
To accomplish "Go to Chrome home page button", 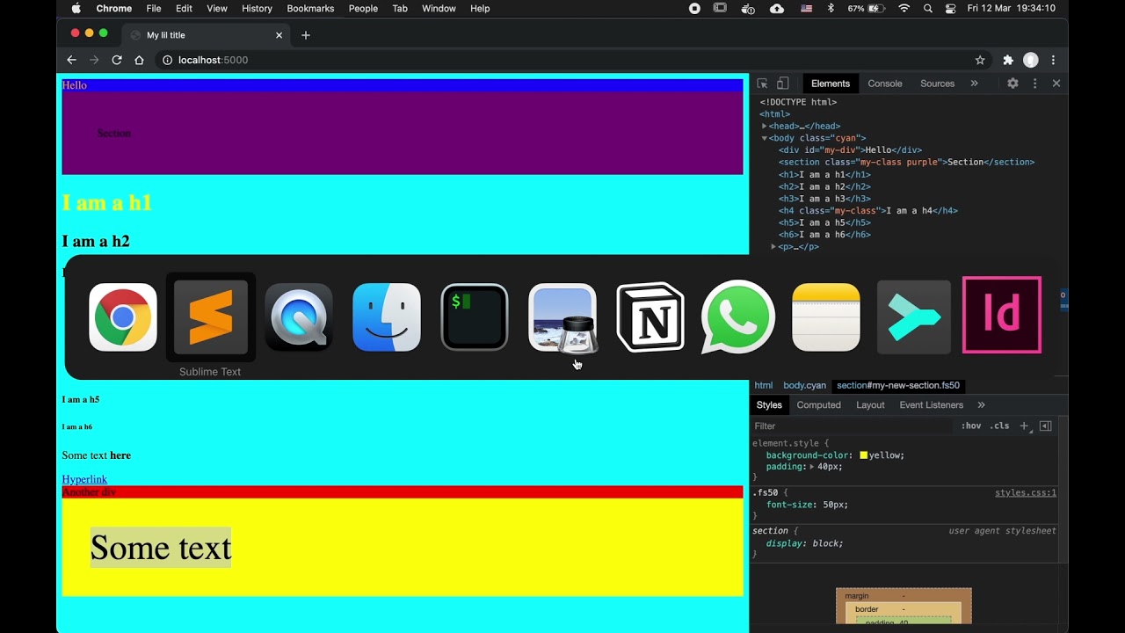I will pos(139,60).
